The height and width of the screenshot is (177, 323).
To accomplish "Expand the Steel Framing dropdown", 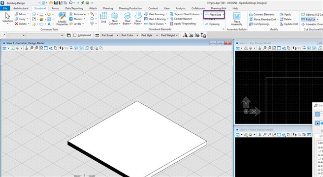I will [x=166, y=14].
